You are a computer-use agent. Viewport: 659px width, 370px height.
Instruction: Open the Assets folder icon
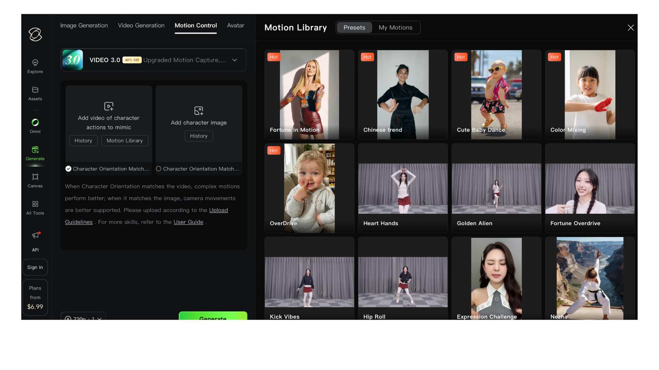35,90
